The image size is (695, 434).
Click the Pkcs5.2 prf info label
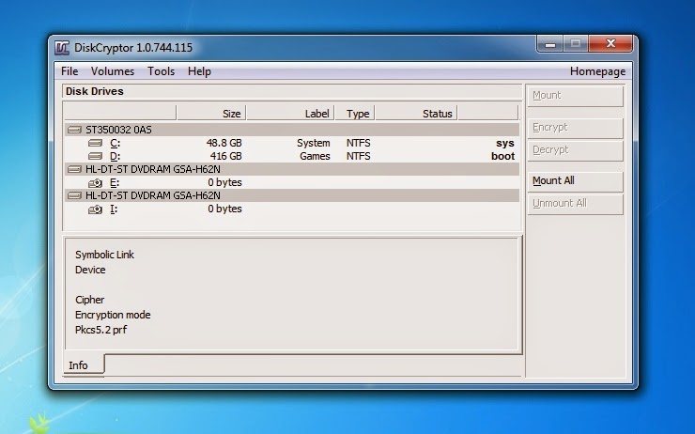tap(101, 331)
